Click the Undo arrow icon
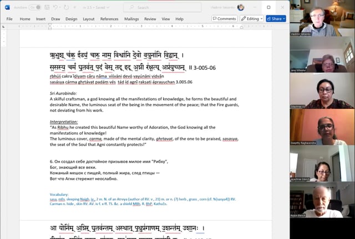355x239 pixels. [56, 7]
